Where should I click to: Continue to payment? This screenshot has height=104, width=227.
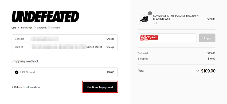(100, 87)
